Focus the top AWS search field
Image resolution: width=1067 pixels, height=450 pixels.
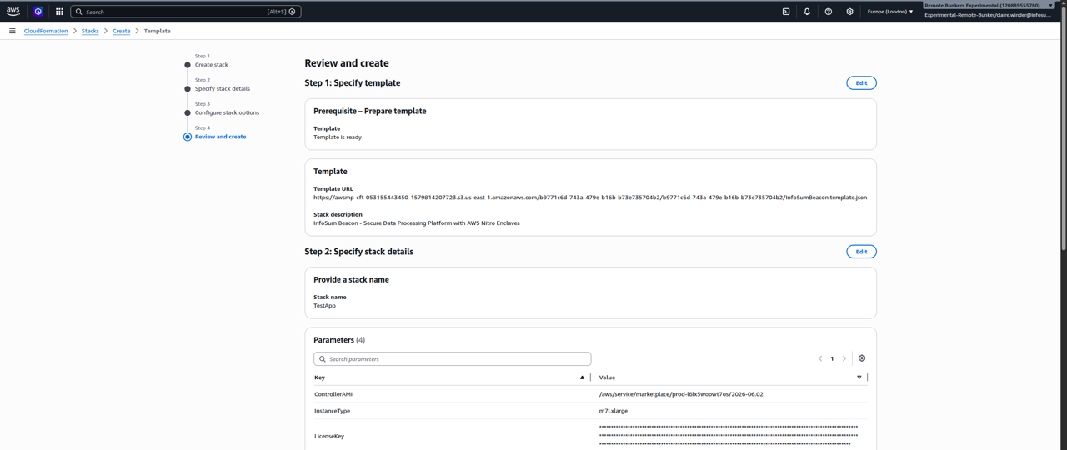coord(186,12)
